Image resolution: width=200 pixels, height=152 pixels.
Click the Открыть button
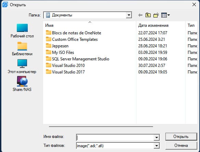181,137
